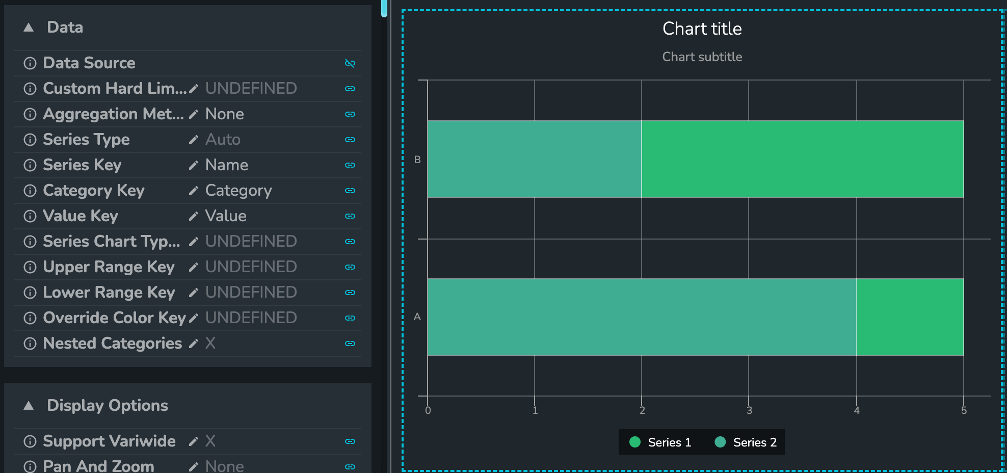Open the Aggregation Method None dropdown

(224, 114)
